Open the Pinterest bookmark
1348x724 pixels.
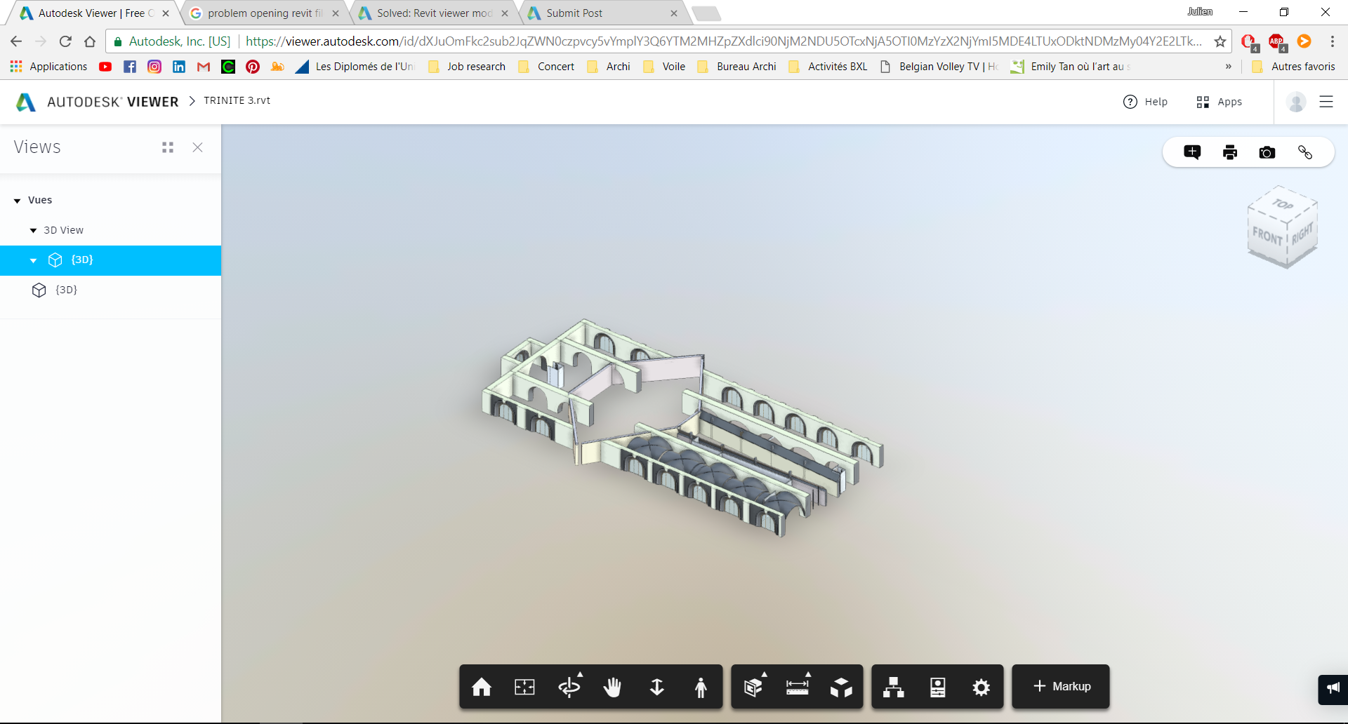click(x=253, y=67)
